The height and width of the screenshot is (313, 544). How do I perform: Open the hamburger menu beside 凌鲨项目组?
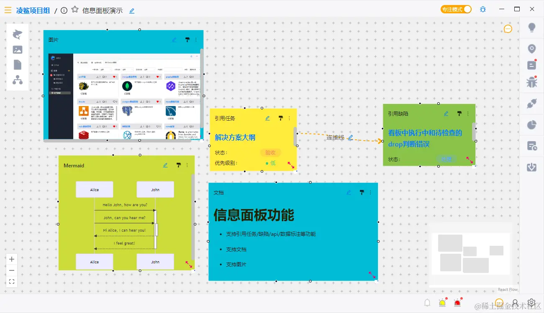pos(8,10)
